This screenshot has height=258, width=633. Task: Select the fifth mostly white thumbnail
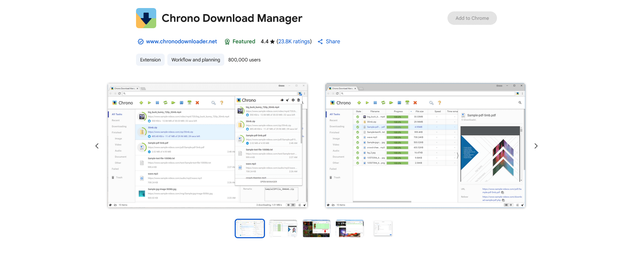tap(383, 228)
